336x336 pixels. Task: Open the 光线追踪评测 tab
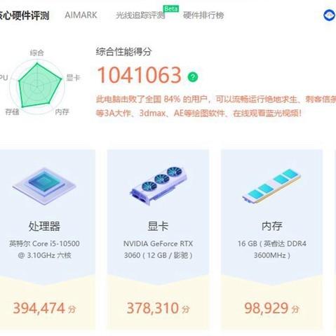coord(140,15)
